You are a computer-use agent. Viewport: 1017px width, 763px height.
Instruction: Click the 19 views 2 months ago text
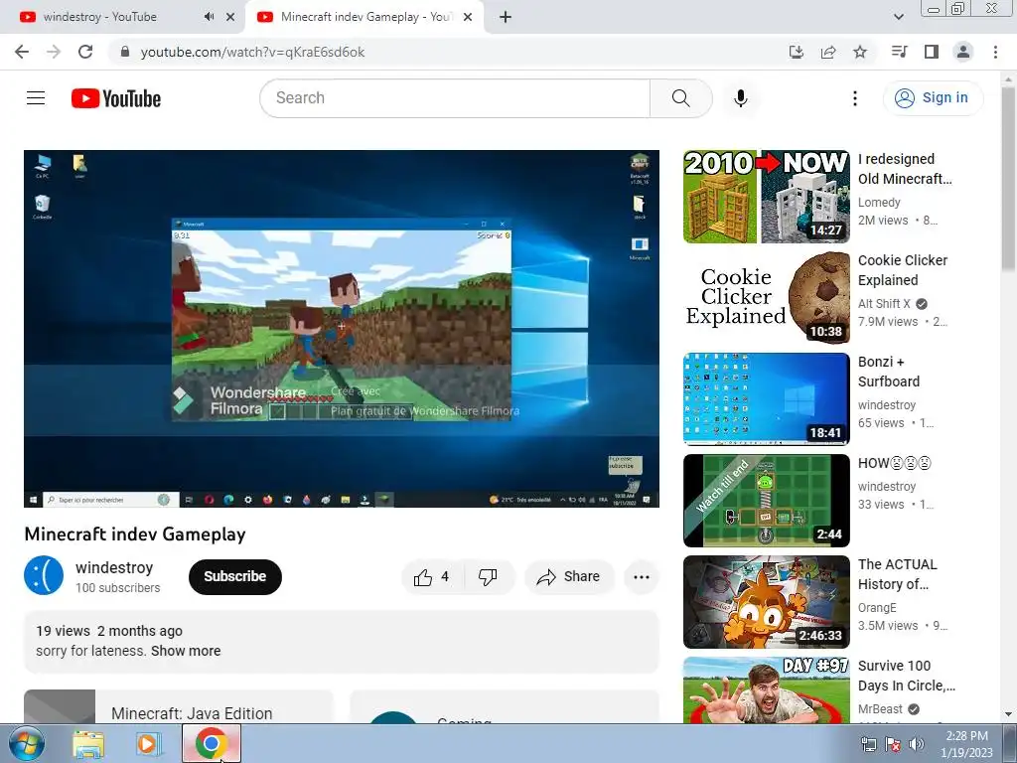[109, 631]
